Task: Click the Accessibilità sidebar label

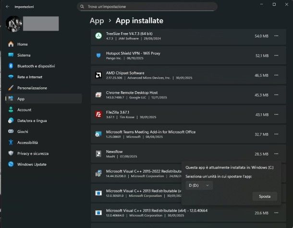Action: 27,143
